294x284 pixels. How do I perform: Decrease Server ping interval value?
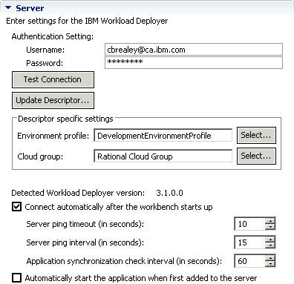(x=270, y=245)
